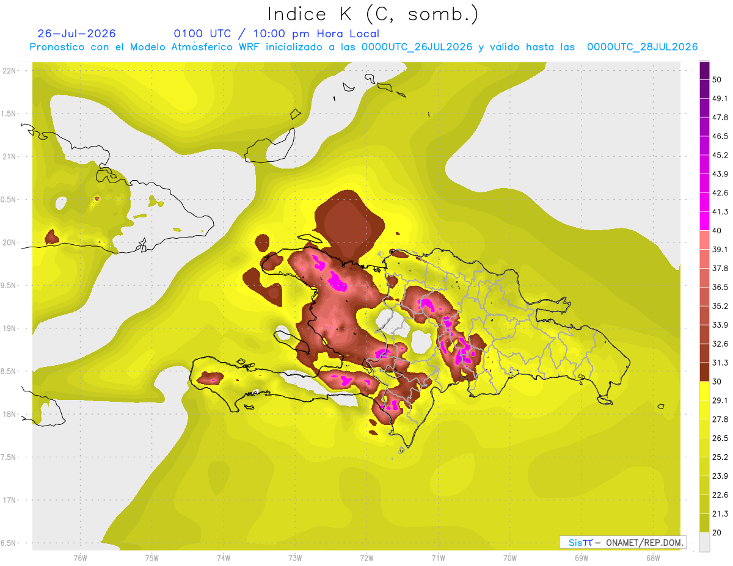The height and width of the screenshot is (566, 733).
Task: Click the "73W" longitude axis label
Action: (295, 557)
